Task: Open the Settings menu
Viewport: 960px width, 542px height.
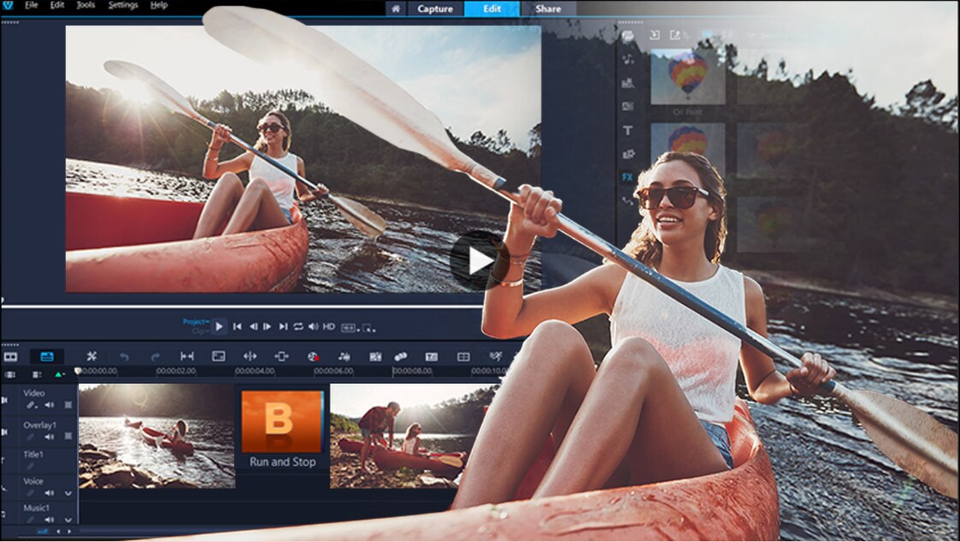Action: click(123, 5)
